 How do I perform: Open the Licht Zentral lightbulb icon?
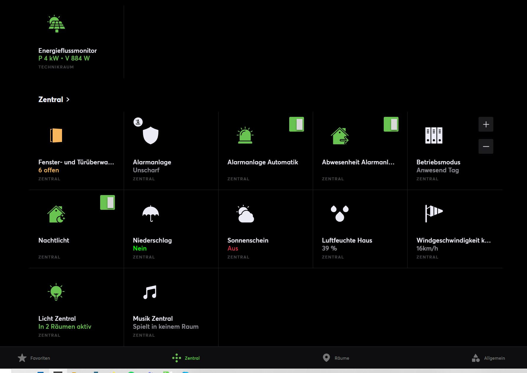[x=56, y=292]
